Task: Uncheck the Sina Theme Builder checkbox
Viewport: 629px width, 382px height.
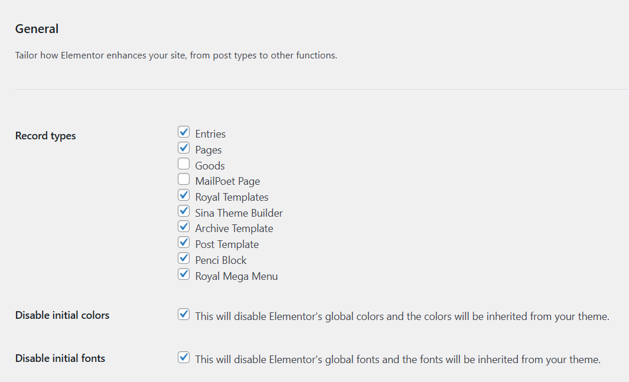Action: pyautogui.click(x=184, y=211)
